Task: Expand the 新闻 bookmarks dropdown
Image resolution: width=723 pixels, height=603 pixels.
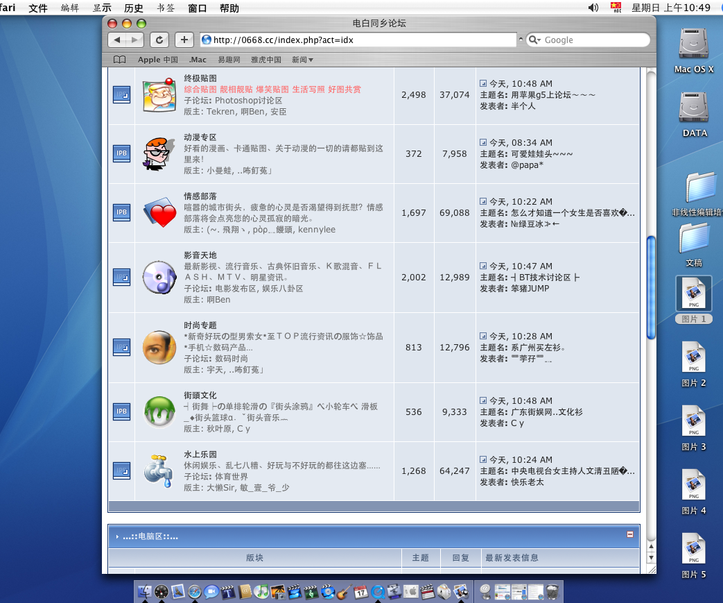Action: tap(302, 60)
